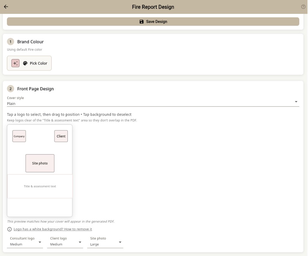Viewport: 308px width, 256px height.
Task: Go back using the arrow icon
Action: pos(6,7)
